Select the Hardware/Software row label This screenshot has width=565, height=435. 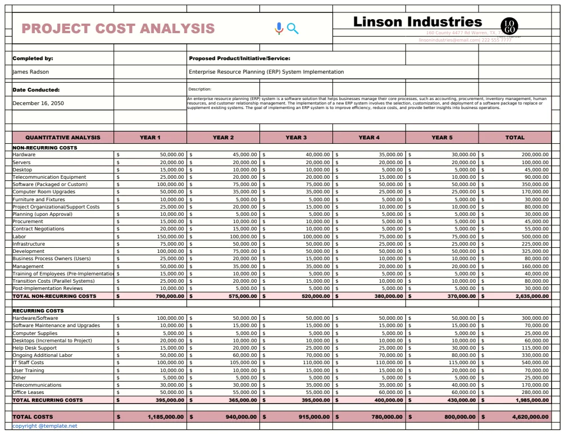[x=35, y=318]
